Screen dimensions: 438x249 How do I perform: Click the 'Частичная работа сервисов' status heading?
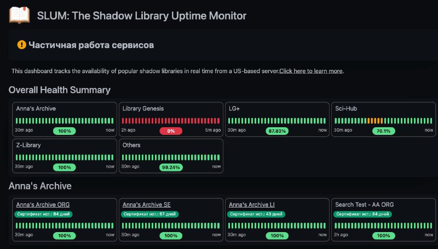pyautogui.click(x=91, y=45)
